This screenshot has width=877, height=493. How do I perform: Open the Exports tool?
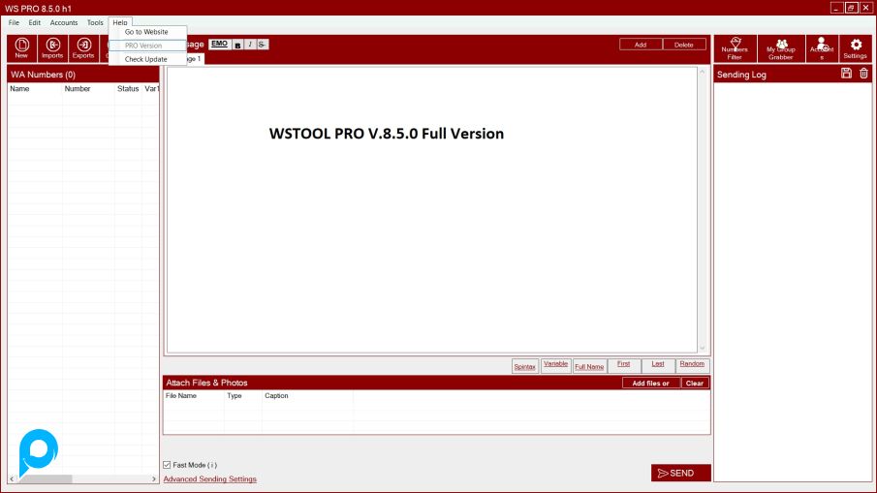click(x=83, y=48)
